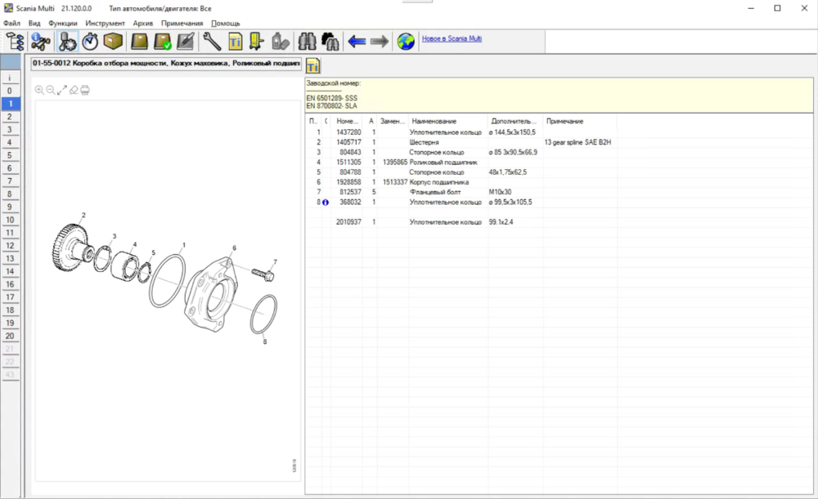Open the Функции menu
This screenshot has width=818, height=499.
point(63,24)
